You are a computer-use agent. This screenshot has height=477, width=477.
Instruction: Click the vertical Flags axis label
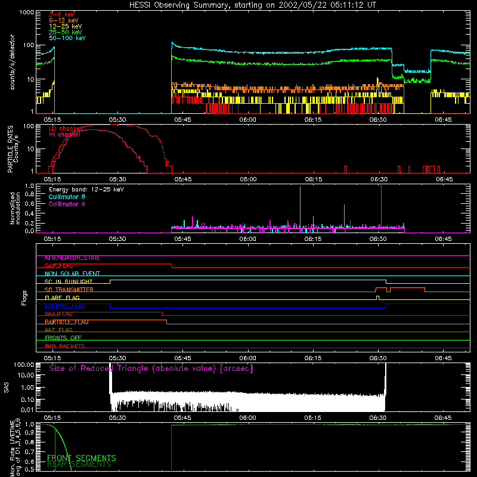pos(24,298)
